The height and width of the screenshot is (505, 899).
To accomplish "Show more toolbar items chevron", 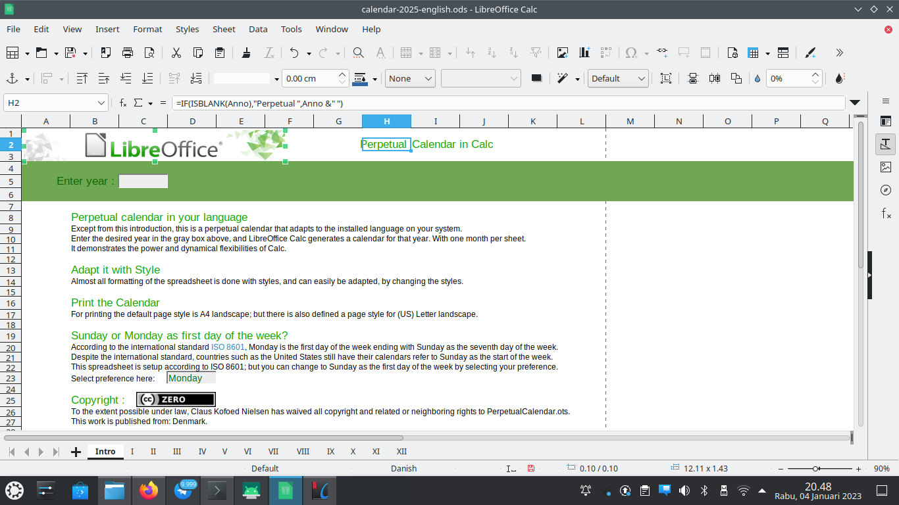I will point(839,53).
